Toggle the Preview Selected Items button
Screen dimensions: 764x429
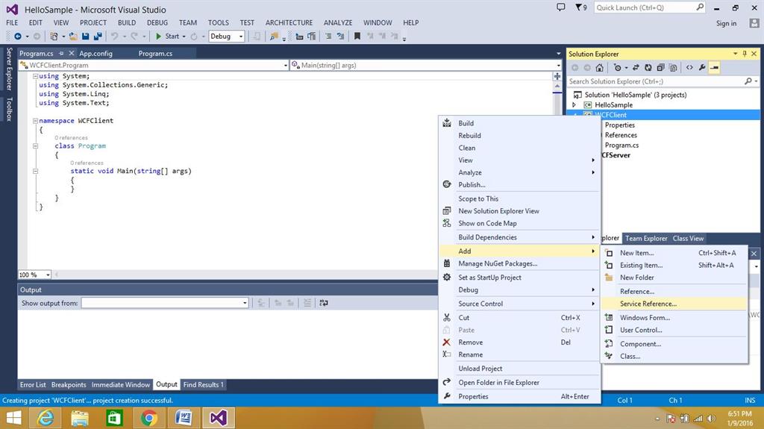(x=715, y=68)
